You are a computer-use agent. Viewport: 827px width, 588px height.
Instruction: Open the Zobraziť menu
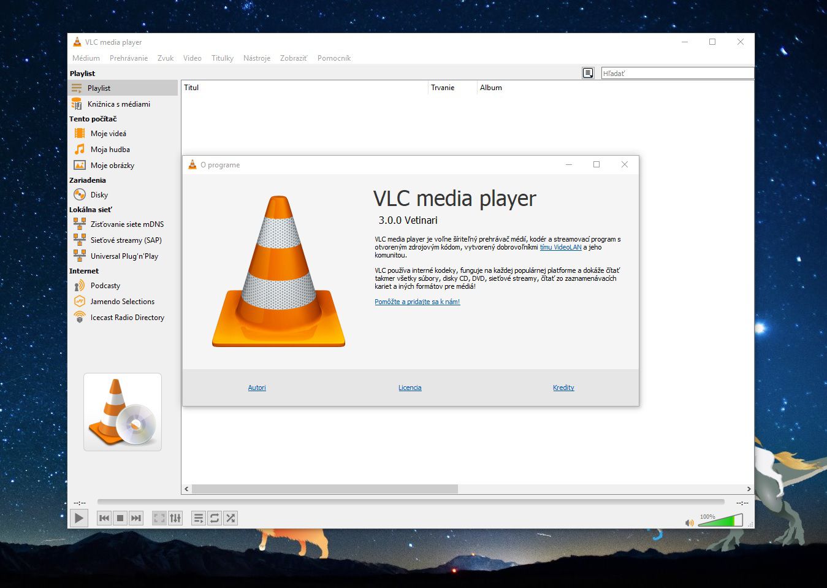[x=294, y=58]
